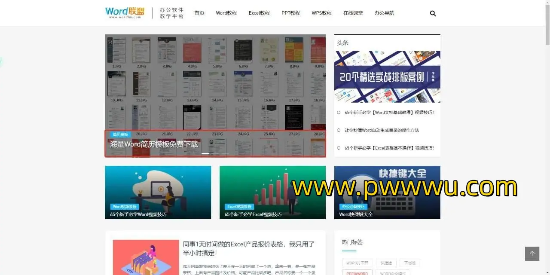Go to Word教程 in navigation
Screen dimensions: 550x275
pos(226,13)
